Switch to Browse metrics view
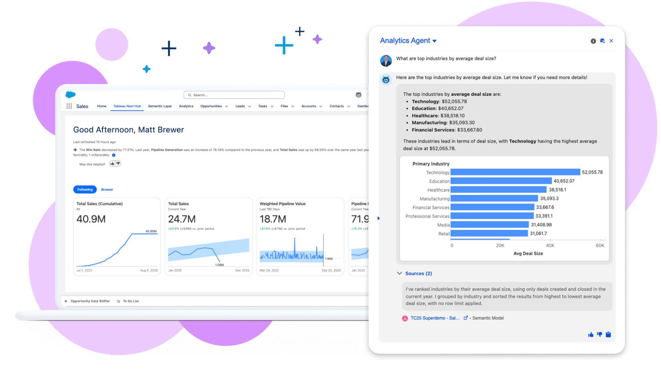The height and width of the screenshot is (372, 661). (107, 189)
